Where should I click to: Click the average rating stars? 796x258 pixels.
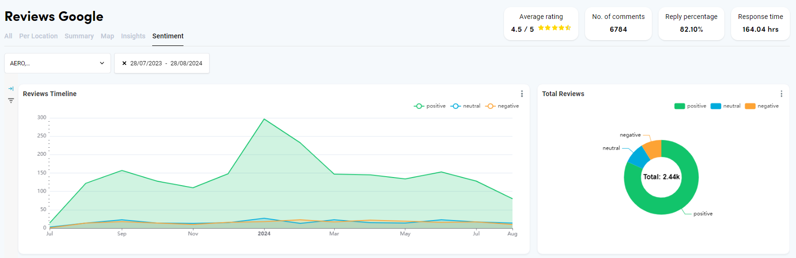coord(554,28)
